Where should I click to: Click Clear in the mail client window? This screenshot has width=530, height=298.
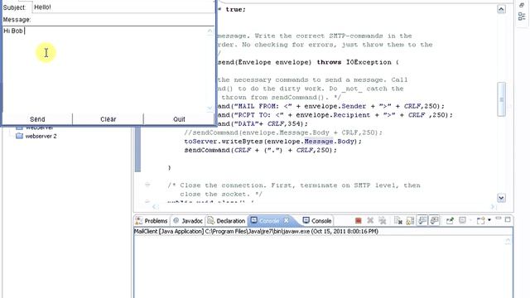tap(108, 119)
